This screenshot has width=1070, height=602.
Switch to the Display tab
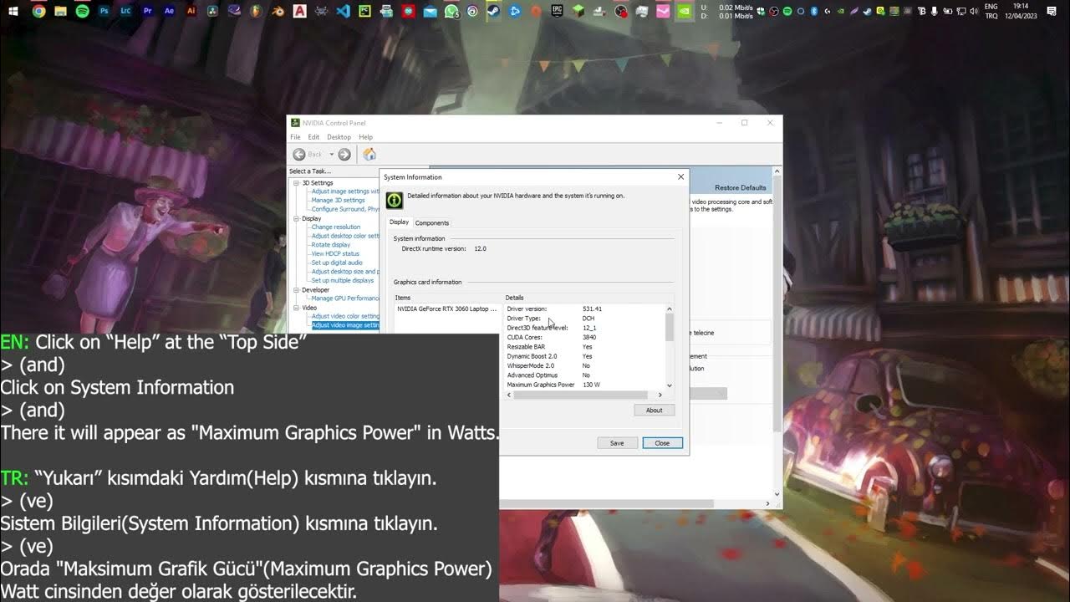click(x=399, y=222)
